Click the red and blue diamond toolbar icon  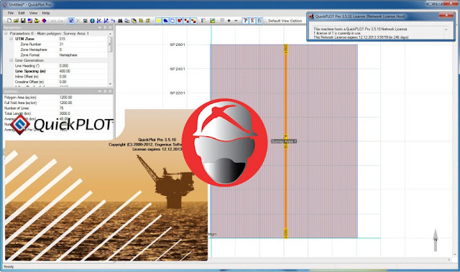(44, 21)
